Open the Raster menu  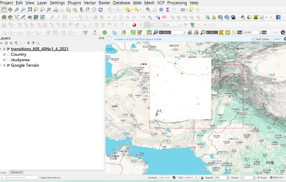point(104,3)
